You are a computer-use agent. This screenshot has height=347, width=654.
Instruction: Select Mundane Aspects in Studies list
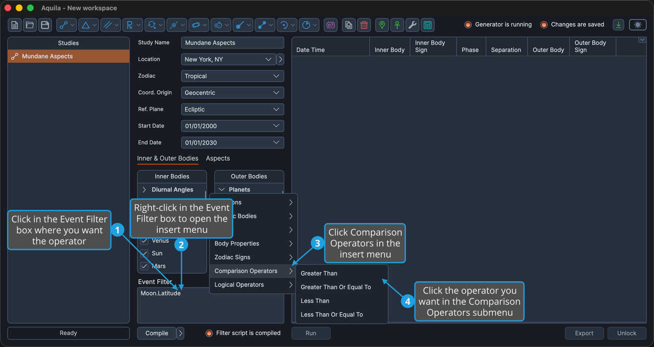69,56
